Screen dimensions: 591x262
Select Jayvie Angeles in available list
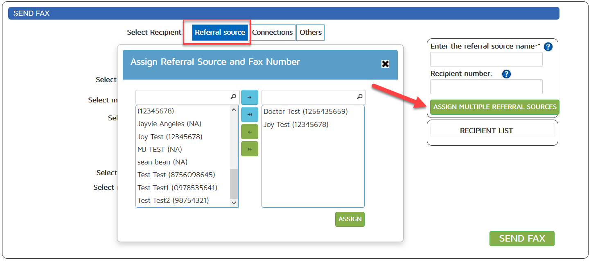[169, 124]
